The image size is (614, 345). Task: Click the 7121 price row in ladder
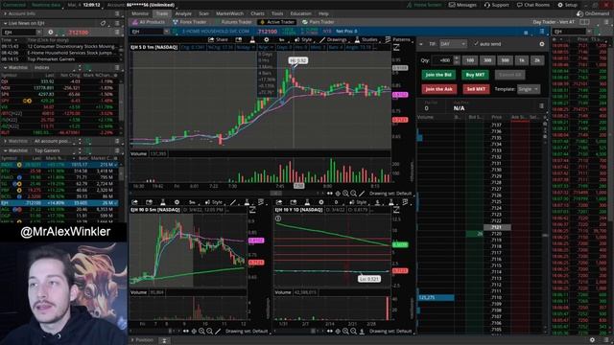click(x=497, y=227)
